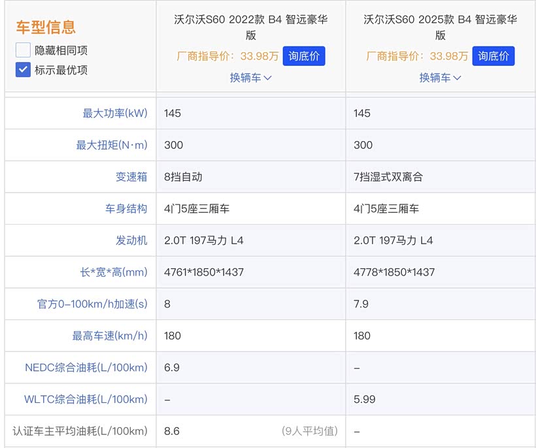Open 换辆车 dropdown under the 2025款 model
536x448 pixels.
coord(440,78)
